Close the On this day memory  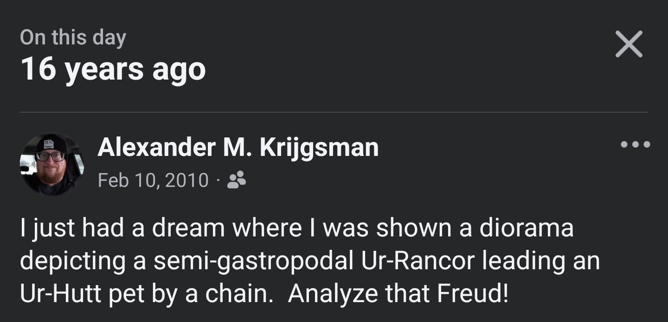coord(629,44)
